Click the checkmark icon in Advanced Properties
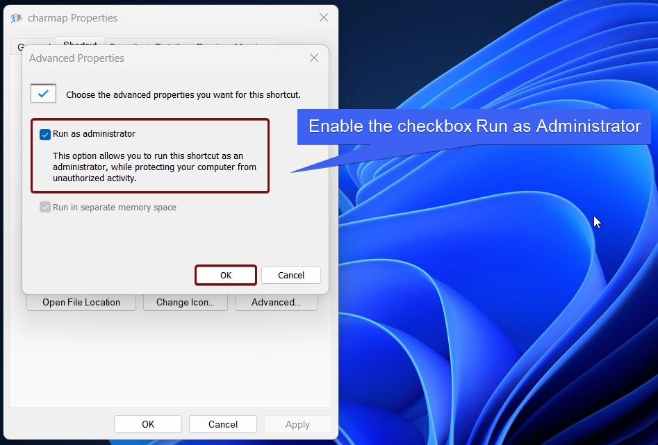Screen dimensions: 658x445 [43, 94]
